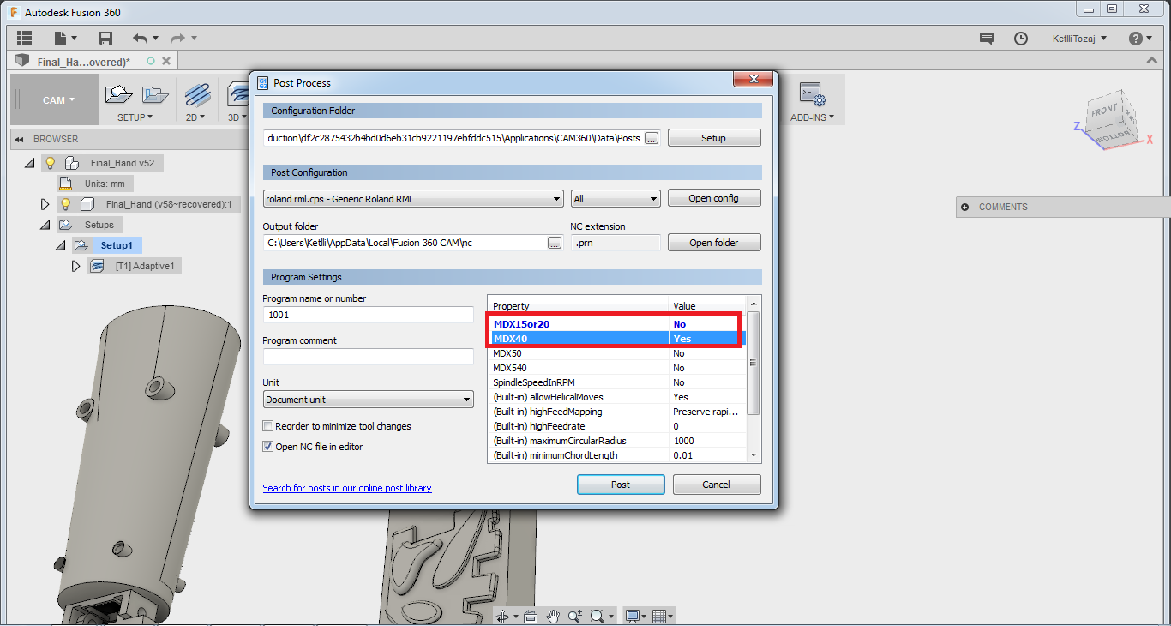Close the Final_Ha...overed)* document tab
This screenshot has height=626, width=1171.
(166, 61)
